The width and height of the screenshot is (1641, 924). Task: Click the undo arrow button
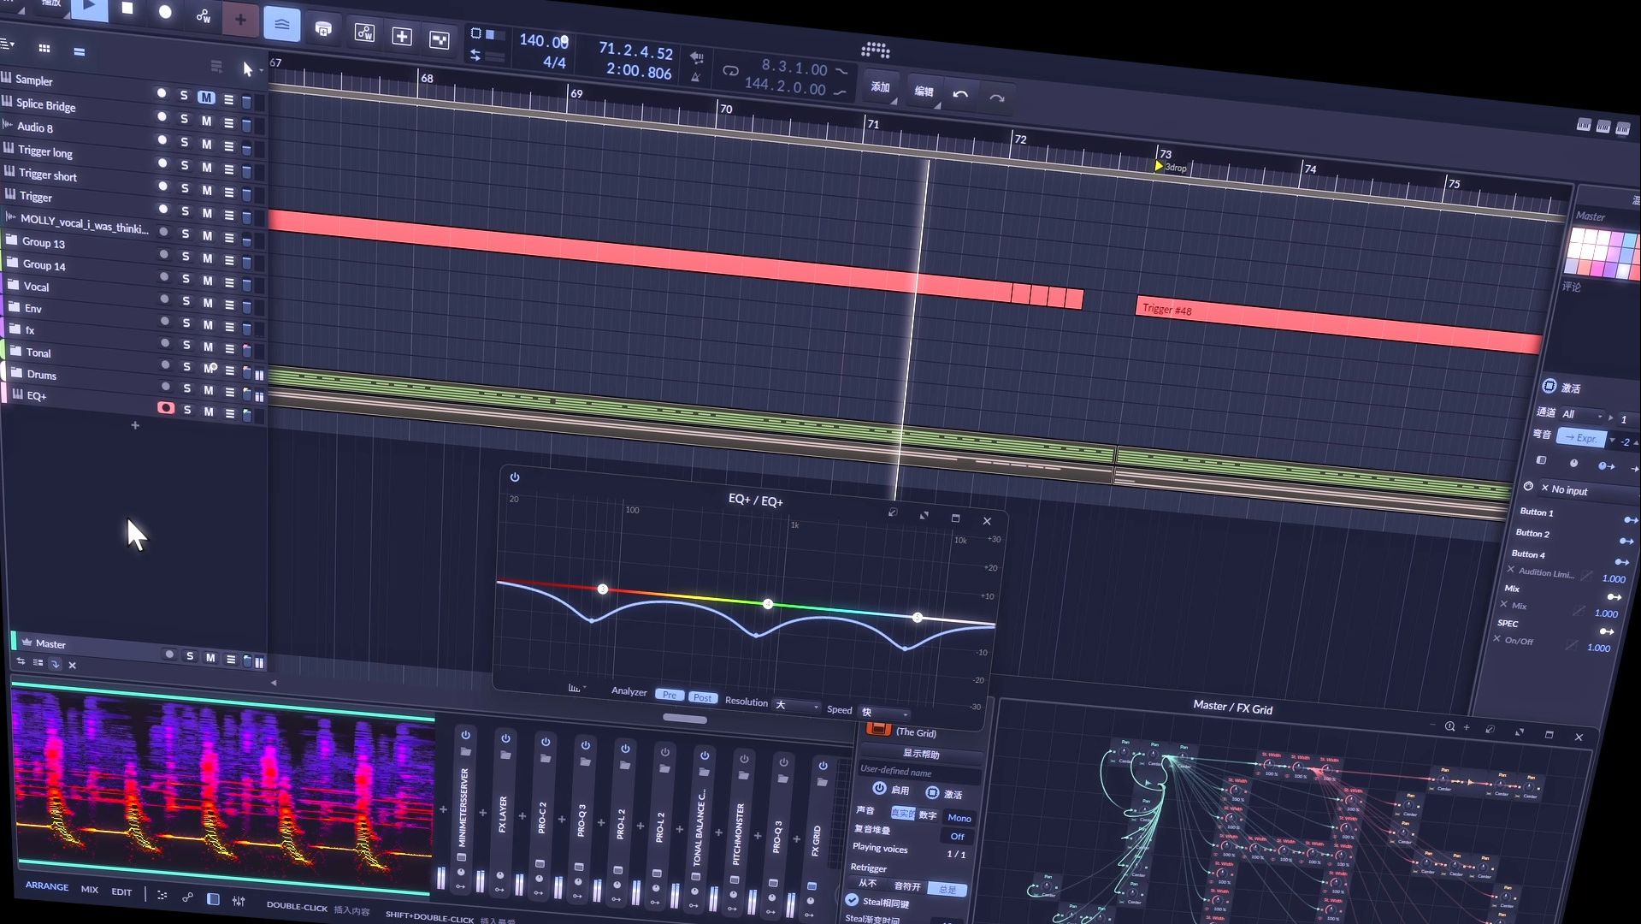coord(960,94)
